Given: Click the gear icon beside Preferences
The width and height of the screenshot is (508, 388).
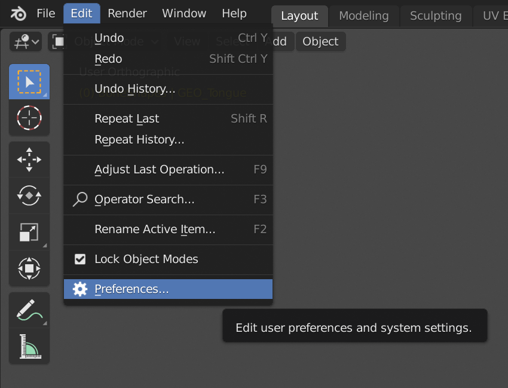Looking at the screenshot, I should pyautogui.click(x=79, y=289).
